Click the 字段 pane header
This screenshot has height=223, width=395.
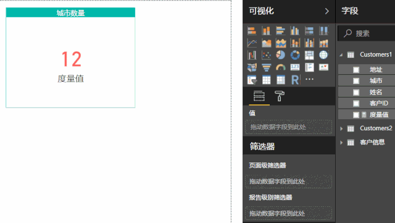pos(350,11)
